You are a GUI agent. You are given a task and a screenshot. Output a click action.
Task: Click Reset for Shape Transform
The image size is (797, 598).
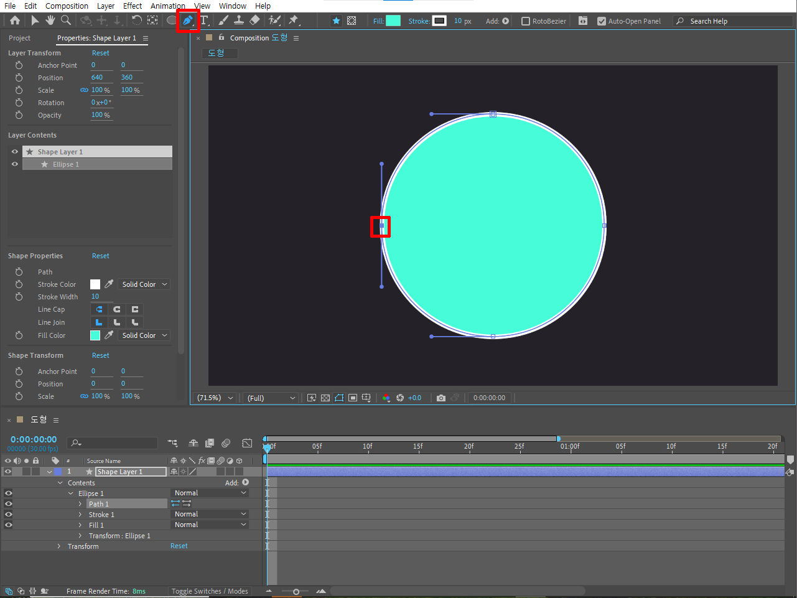point(101,355)
